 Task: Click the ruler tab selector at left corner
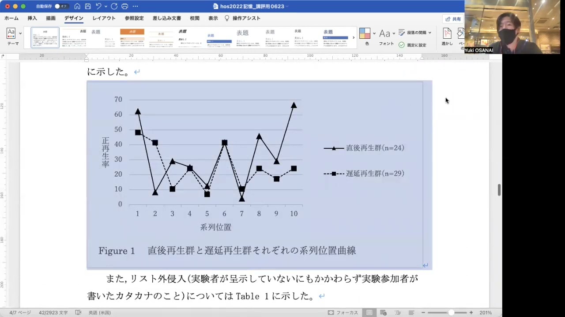[4, 56]
